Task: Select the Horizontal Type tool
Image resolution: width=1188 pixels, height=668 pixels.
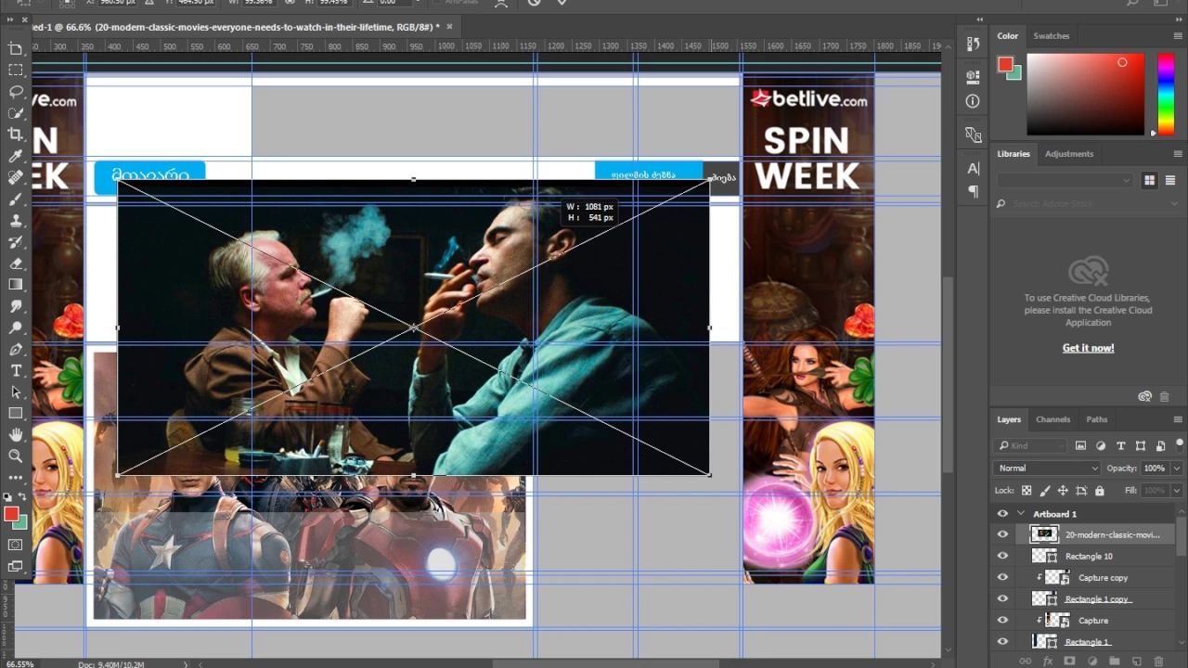Action: point(16,370)
